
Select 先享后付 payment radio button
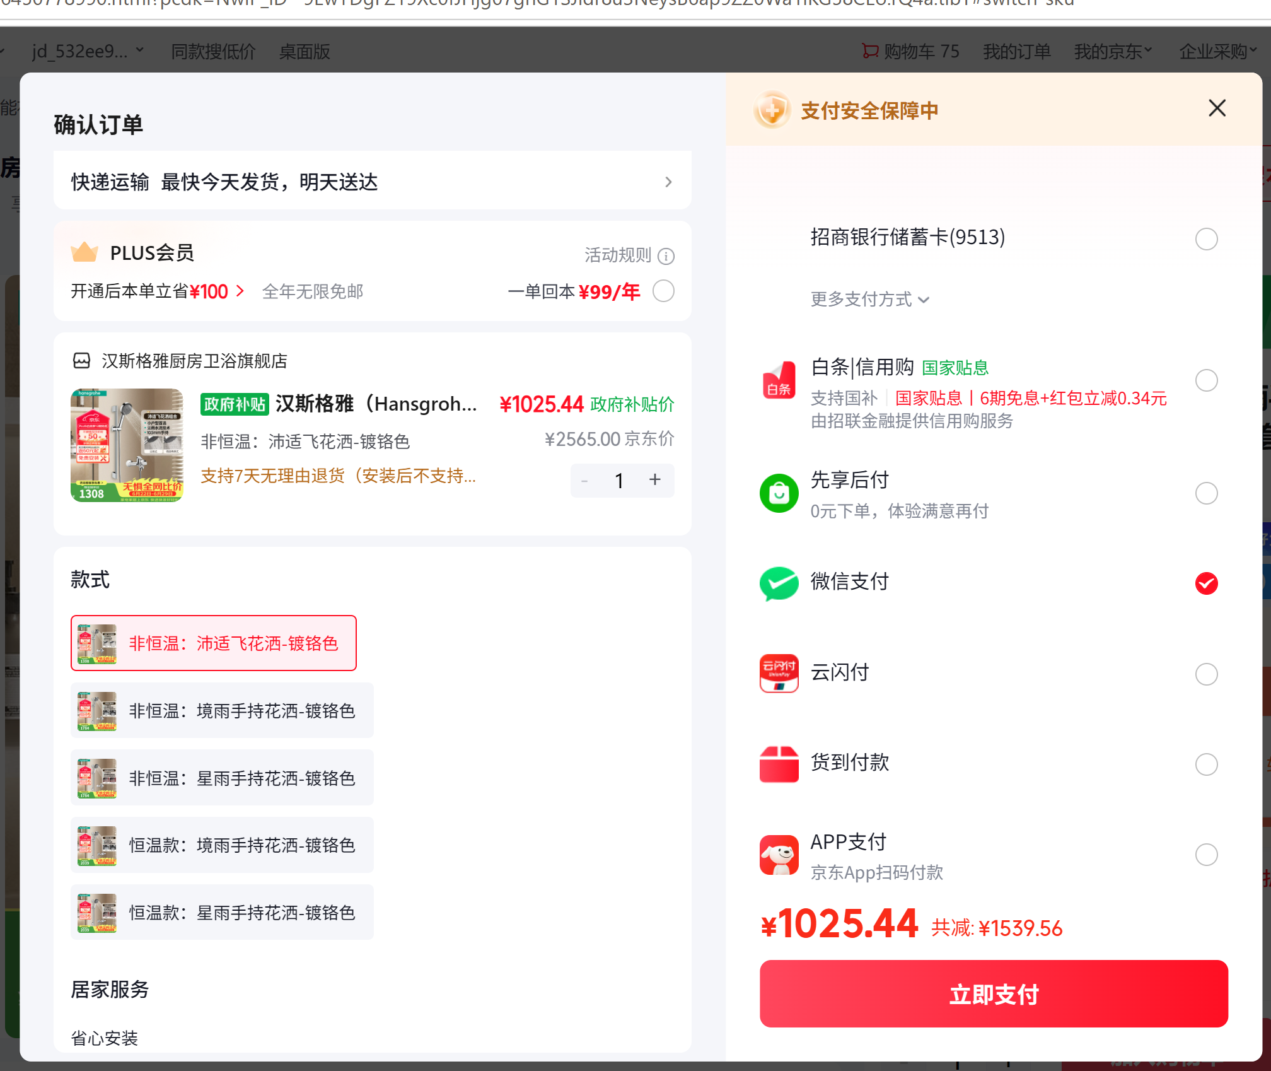point(1206,493)
